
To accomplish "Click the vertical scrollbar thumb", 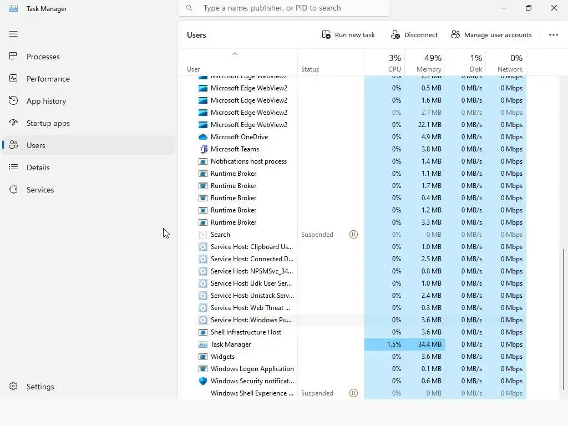I will tap(564, 319).
